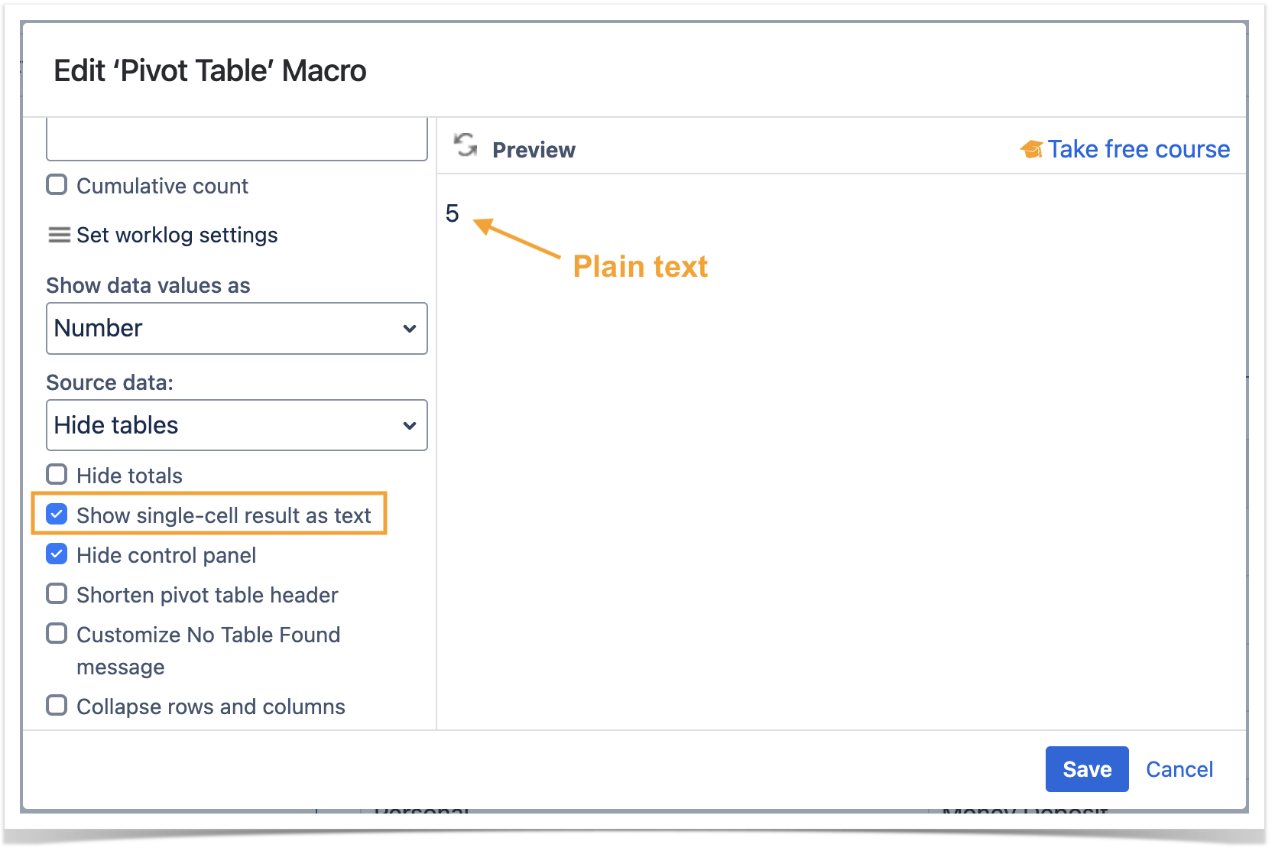Open the Show data values as dropdown

coord(236,329)
